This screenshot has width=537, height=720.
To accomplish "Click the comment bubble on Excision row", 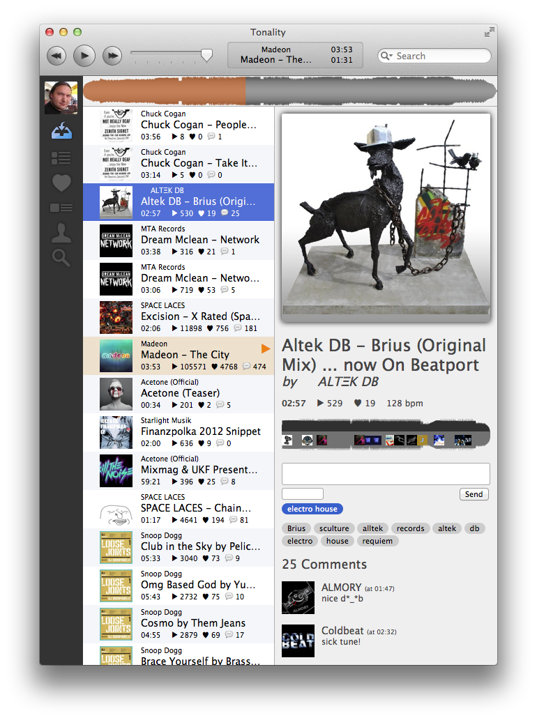I will [238, 328].
